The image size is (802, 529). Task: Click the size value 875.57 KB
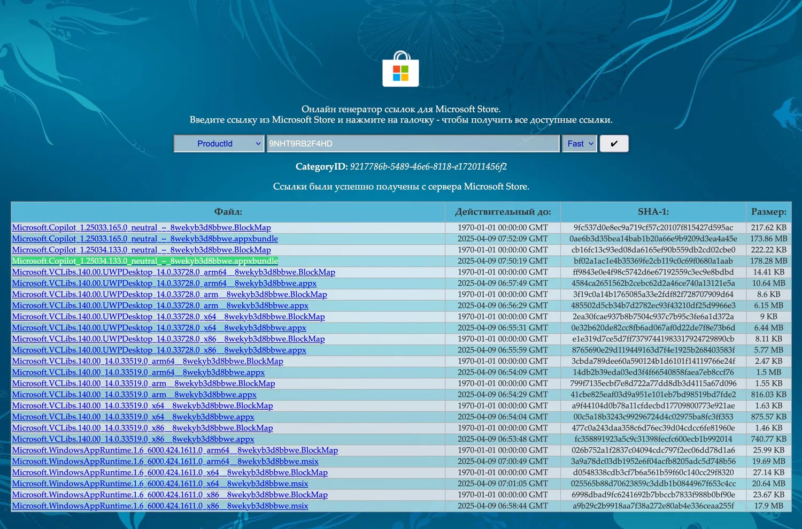click(x=769, y=417)
